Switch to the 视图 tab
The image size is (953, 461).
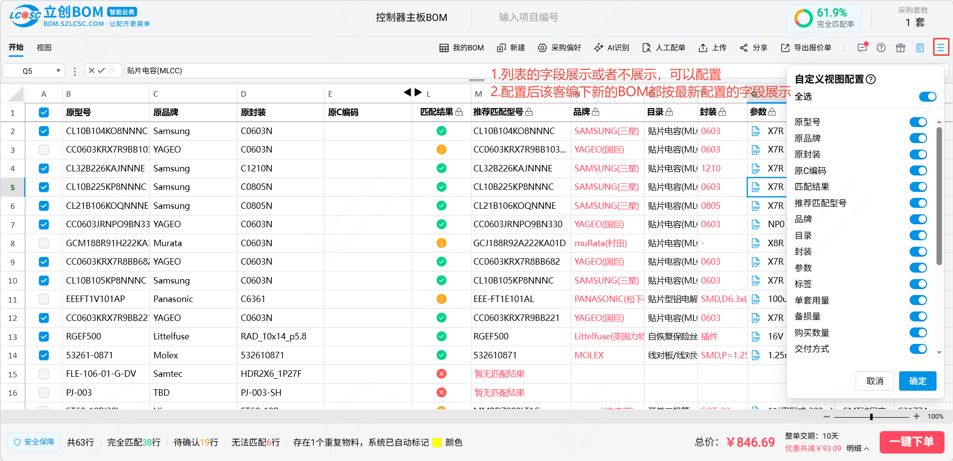pyautogui.click(x=44, y=48)
